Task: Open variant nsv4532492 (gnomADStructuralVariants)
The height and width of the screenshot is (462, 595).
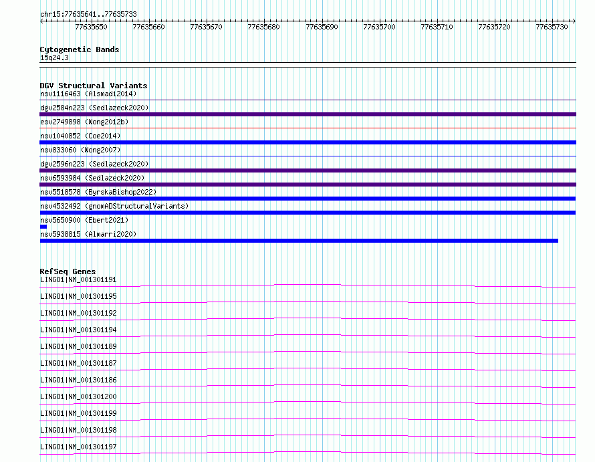Action: [x=114, y=206]
